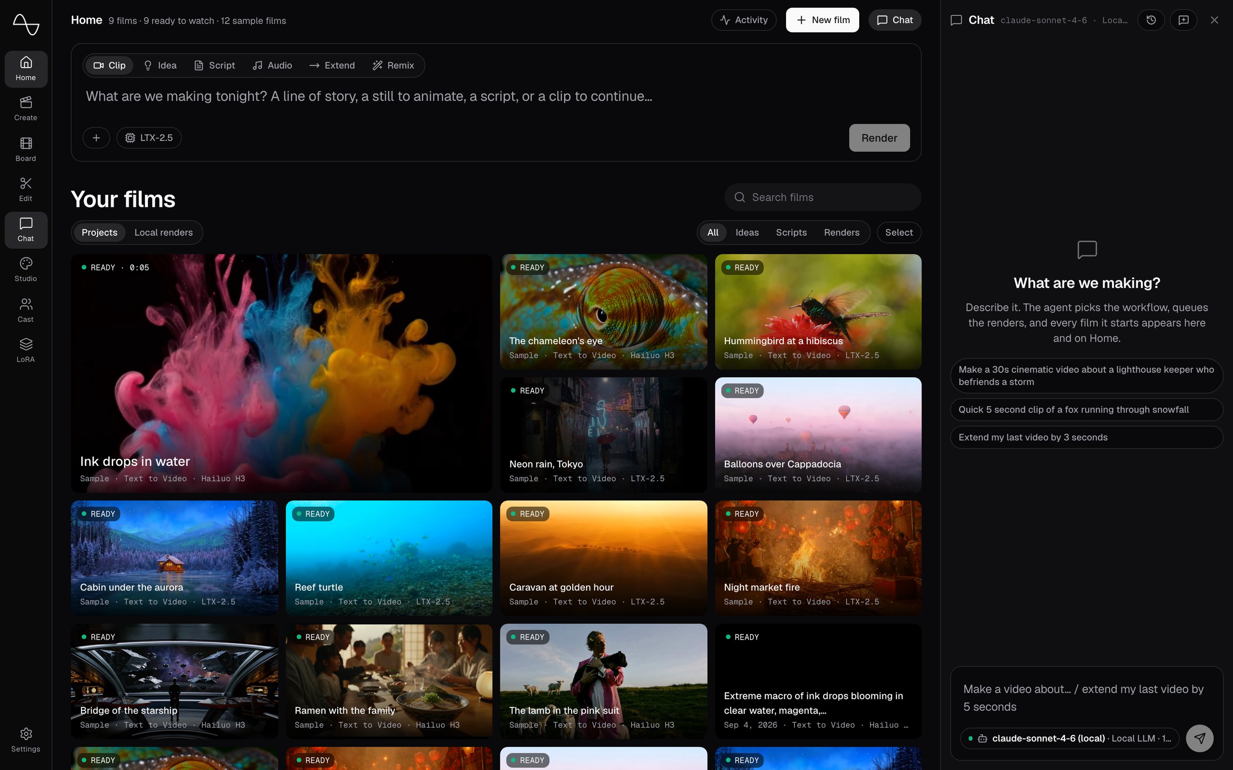The image size is (1233, 770).
Task: Open the Board section in sidebar
Action: pos(26,149)
